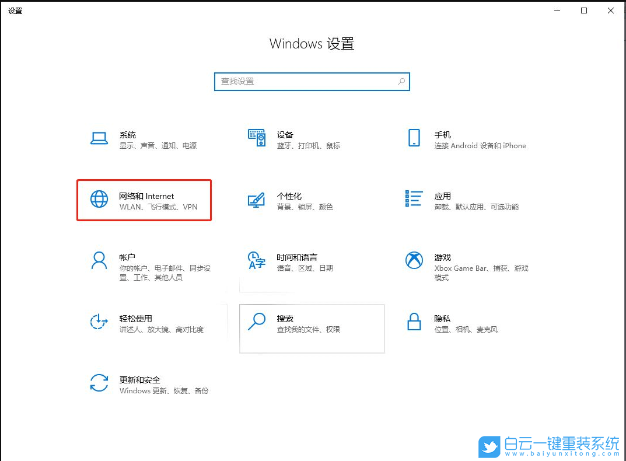The height and width of the screenshot is (461, 626).
Task: Click the search magnifier in the search field
Action: 401,81
